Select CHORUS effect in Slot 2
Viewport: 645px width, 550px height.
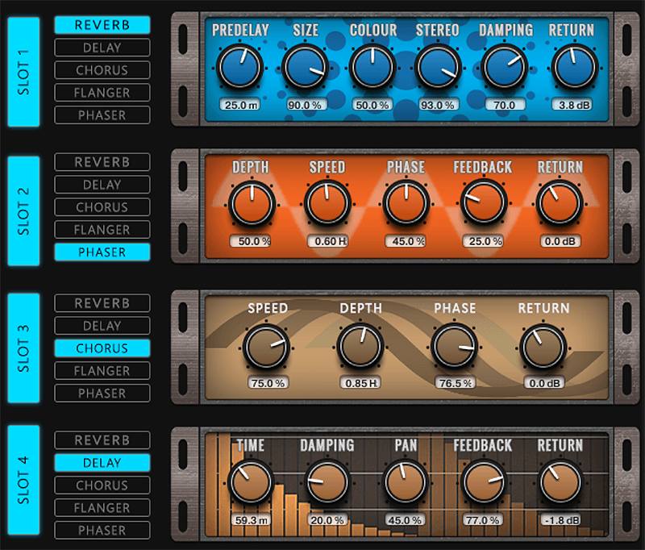[102, 207]
